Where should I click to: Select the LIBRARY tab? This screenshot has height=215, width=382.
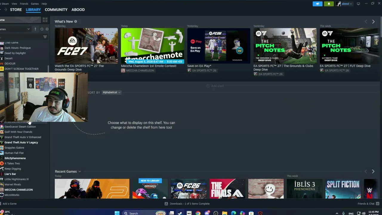[x=33, y=10]
